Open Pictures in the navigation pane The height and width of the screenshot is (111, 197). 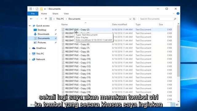pos(42,43)
